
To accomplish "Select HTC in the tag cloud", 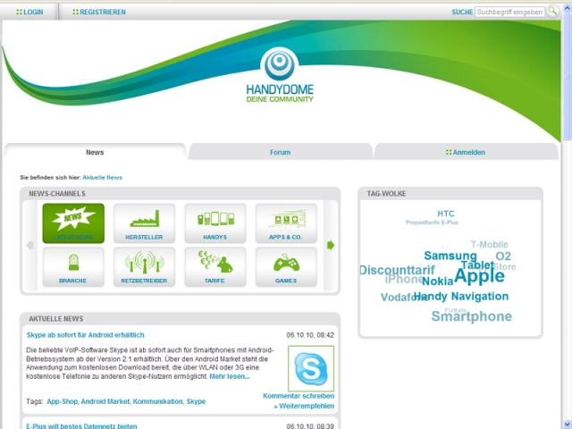I will (x=446, y=214).
